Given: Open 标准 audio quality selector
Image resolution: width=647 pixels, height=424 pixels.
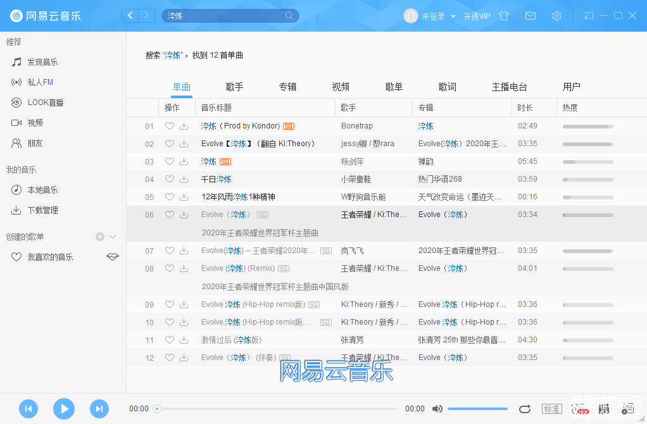Looking at the screenshot, I should click(x=551, y=409).
